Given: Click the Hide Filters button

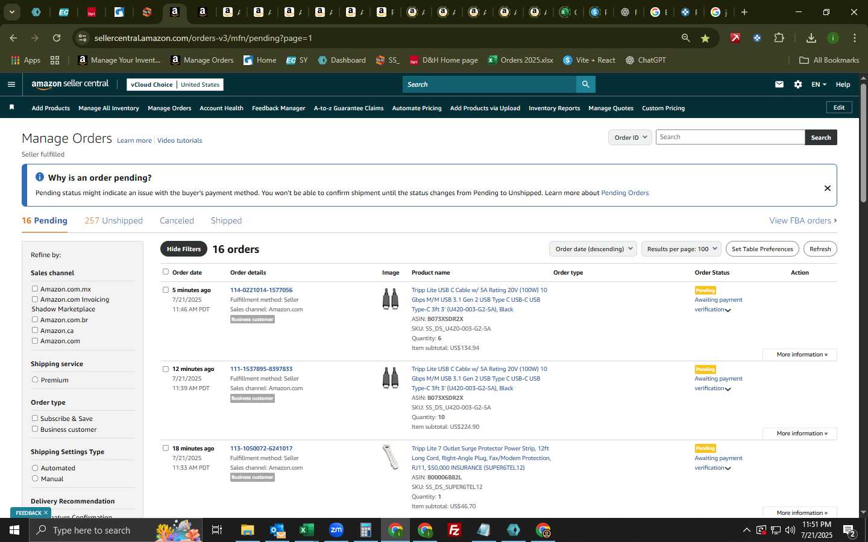Looking at the screenshot, I should point(184,249).
